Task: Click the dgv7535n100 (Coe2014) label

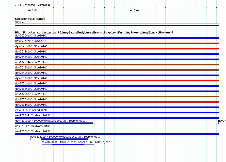Action: click(x=31, y=35)
